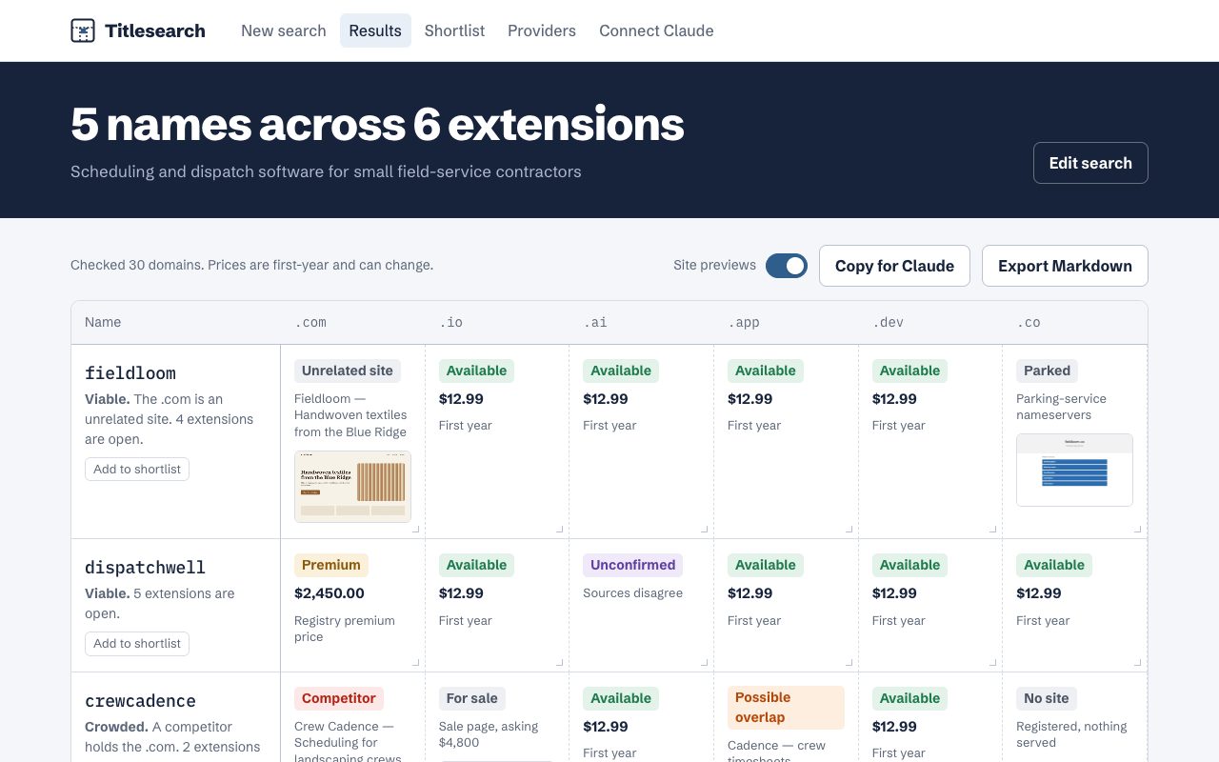Click the Edit search button
Image resolution: width=1219 pixels, height=762 pixels.
click(1090, 163)
